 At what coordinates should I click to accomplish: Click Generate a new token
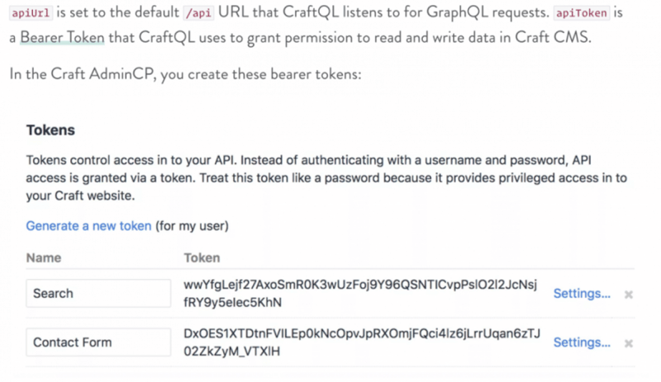pos(88,225)
